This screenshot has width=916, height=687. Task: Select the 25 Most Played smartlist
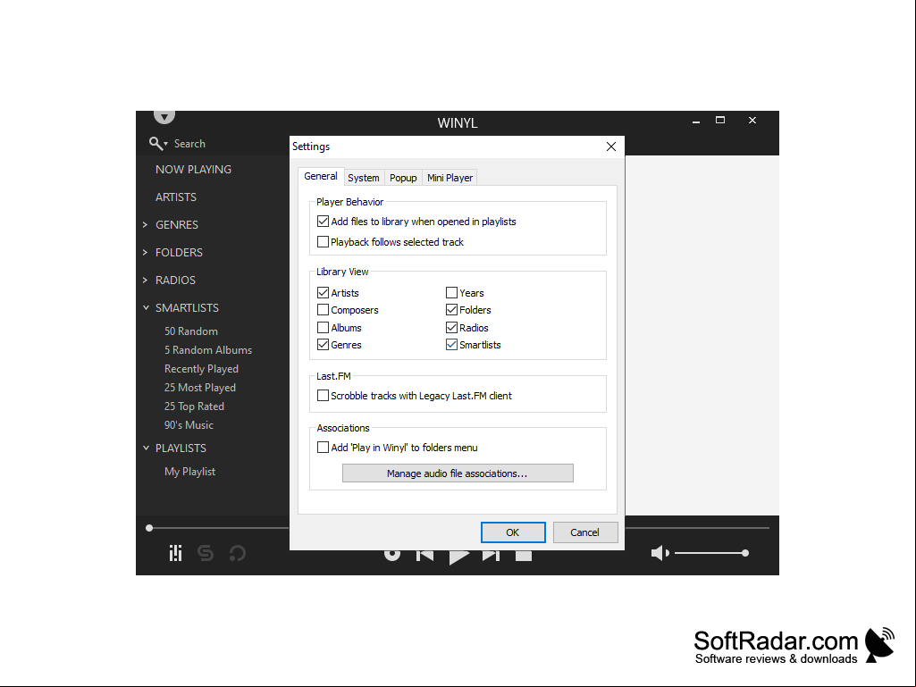pos(200,388)
